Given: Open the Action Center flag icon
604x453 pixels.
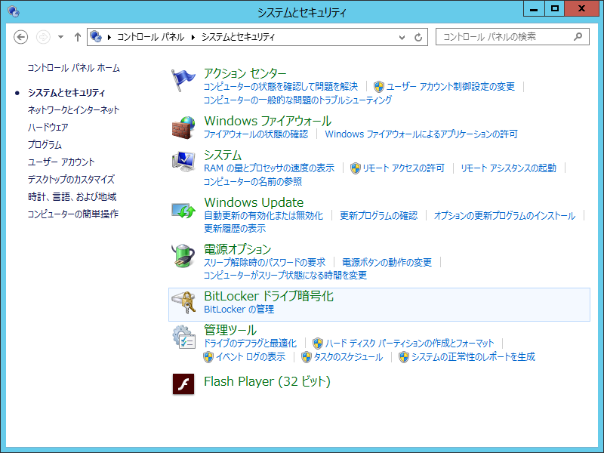Looking at the screenshot, I should coord(183,80).
